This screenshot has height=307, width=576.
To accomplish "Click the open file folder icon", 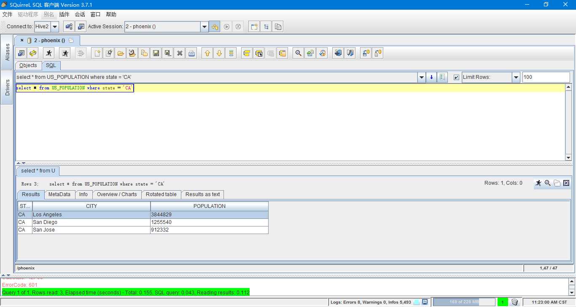I will click(121, 53).
